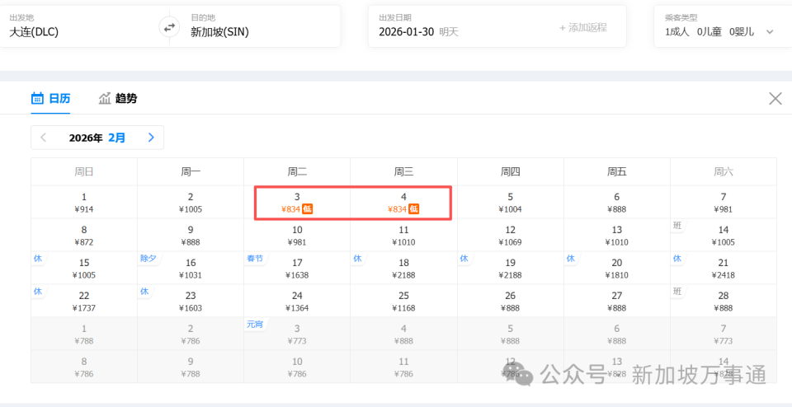
Task: Swap departure and destination cities
Action: pos(169,27)
